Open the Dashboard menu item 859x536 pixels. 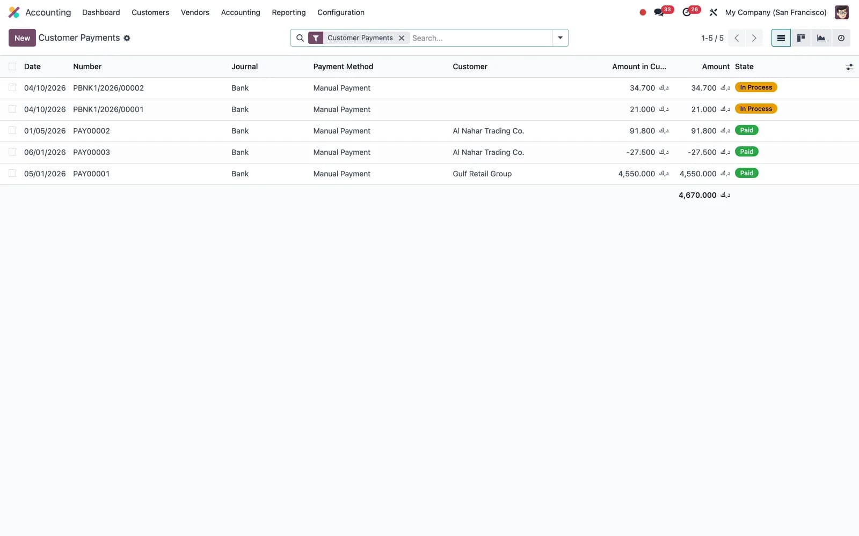coord(101,12)
